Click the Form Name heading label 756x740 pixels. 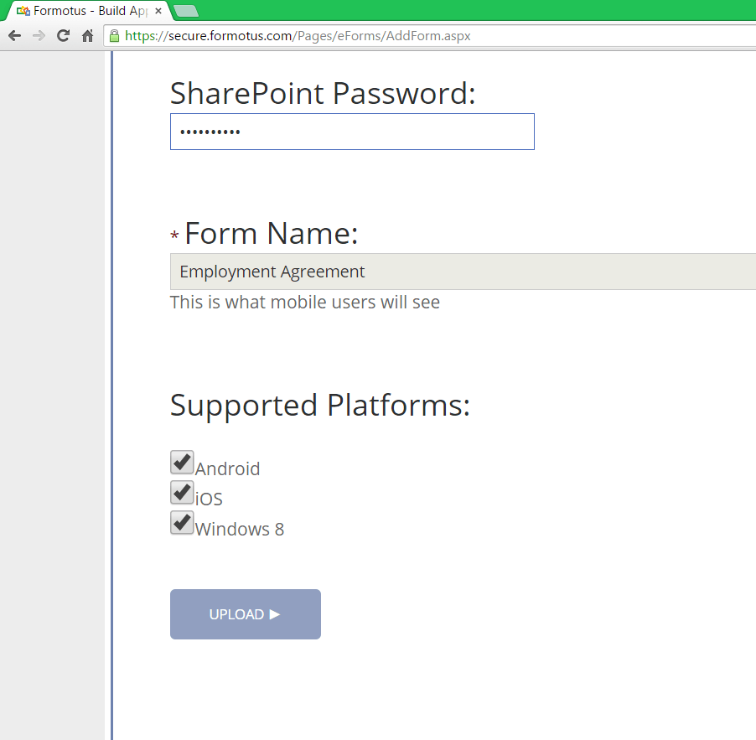(x=271, y=233)
